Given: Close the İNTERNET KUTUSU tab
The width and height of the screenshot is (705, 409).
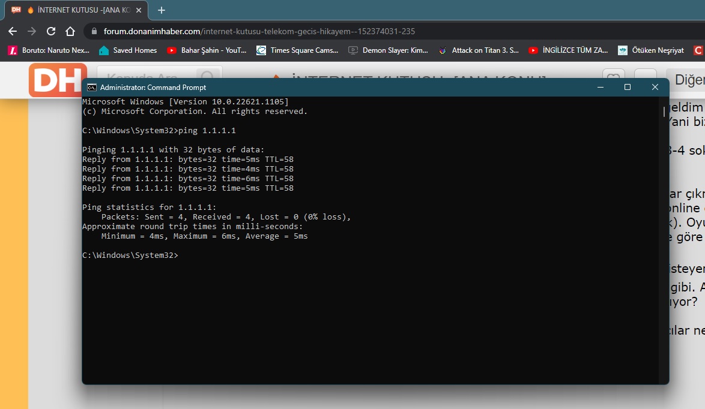Looking at the screenshot, I should pos(139,10).
